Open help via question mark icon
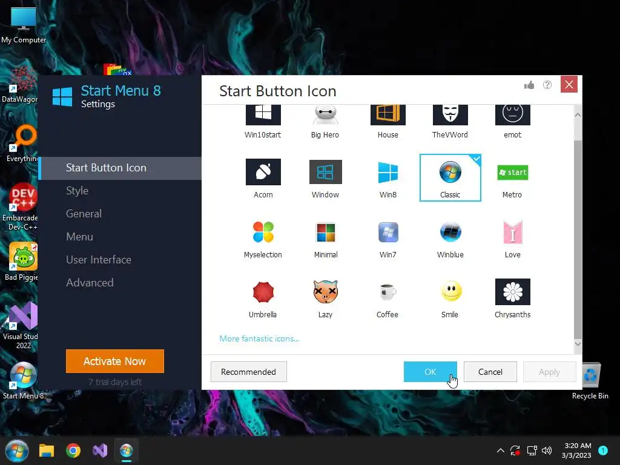Viewport: 620px width, 465px height. coord(547,85)
